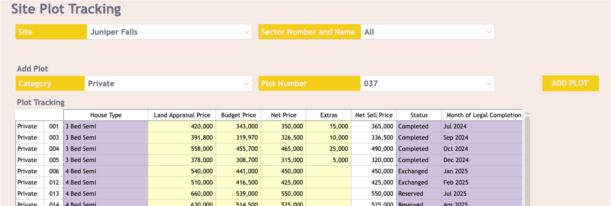Select Net Sell Price 490,000 cell
This screenshot has width=611, height=206.
pyautogui.click(x=373, y=149)
